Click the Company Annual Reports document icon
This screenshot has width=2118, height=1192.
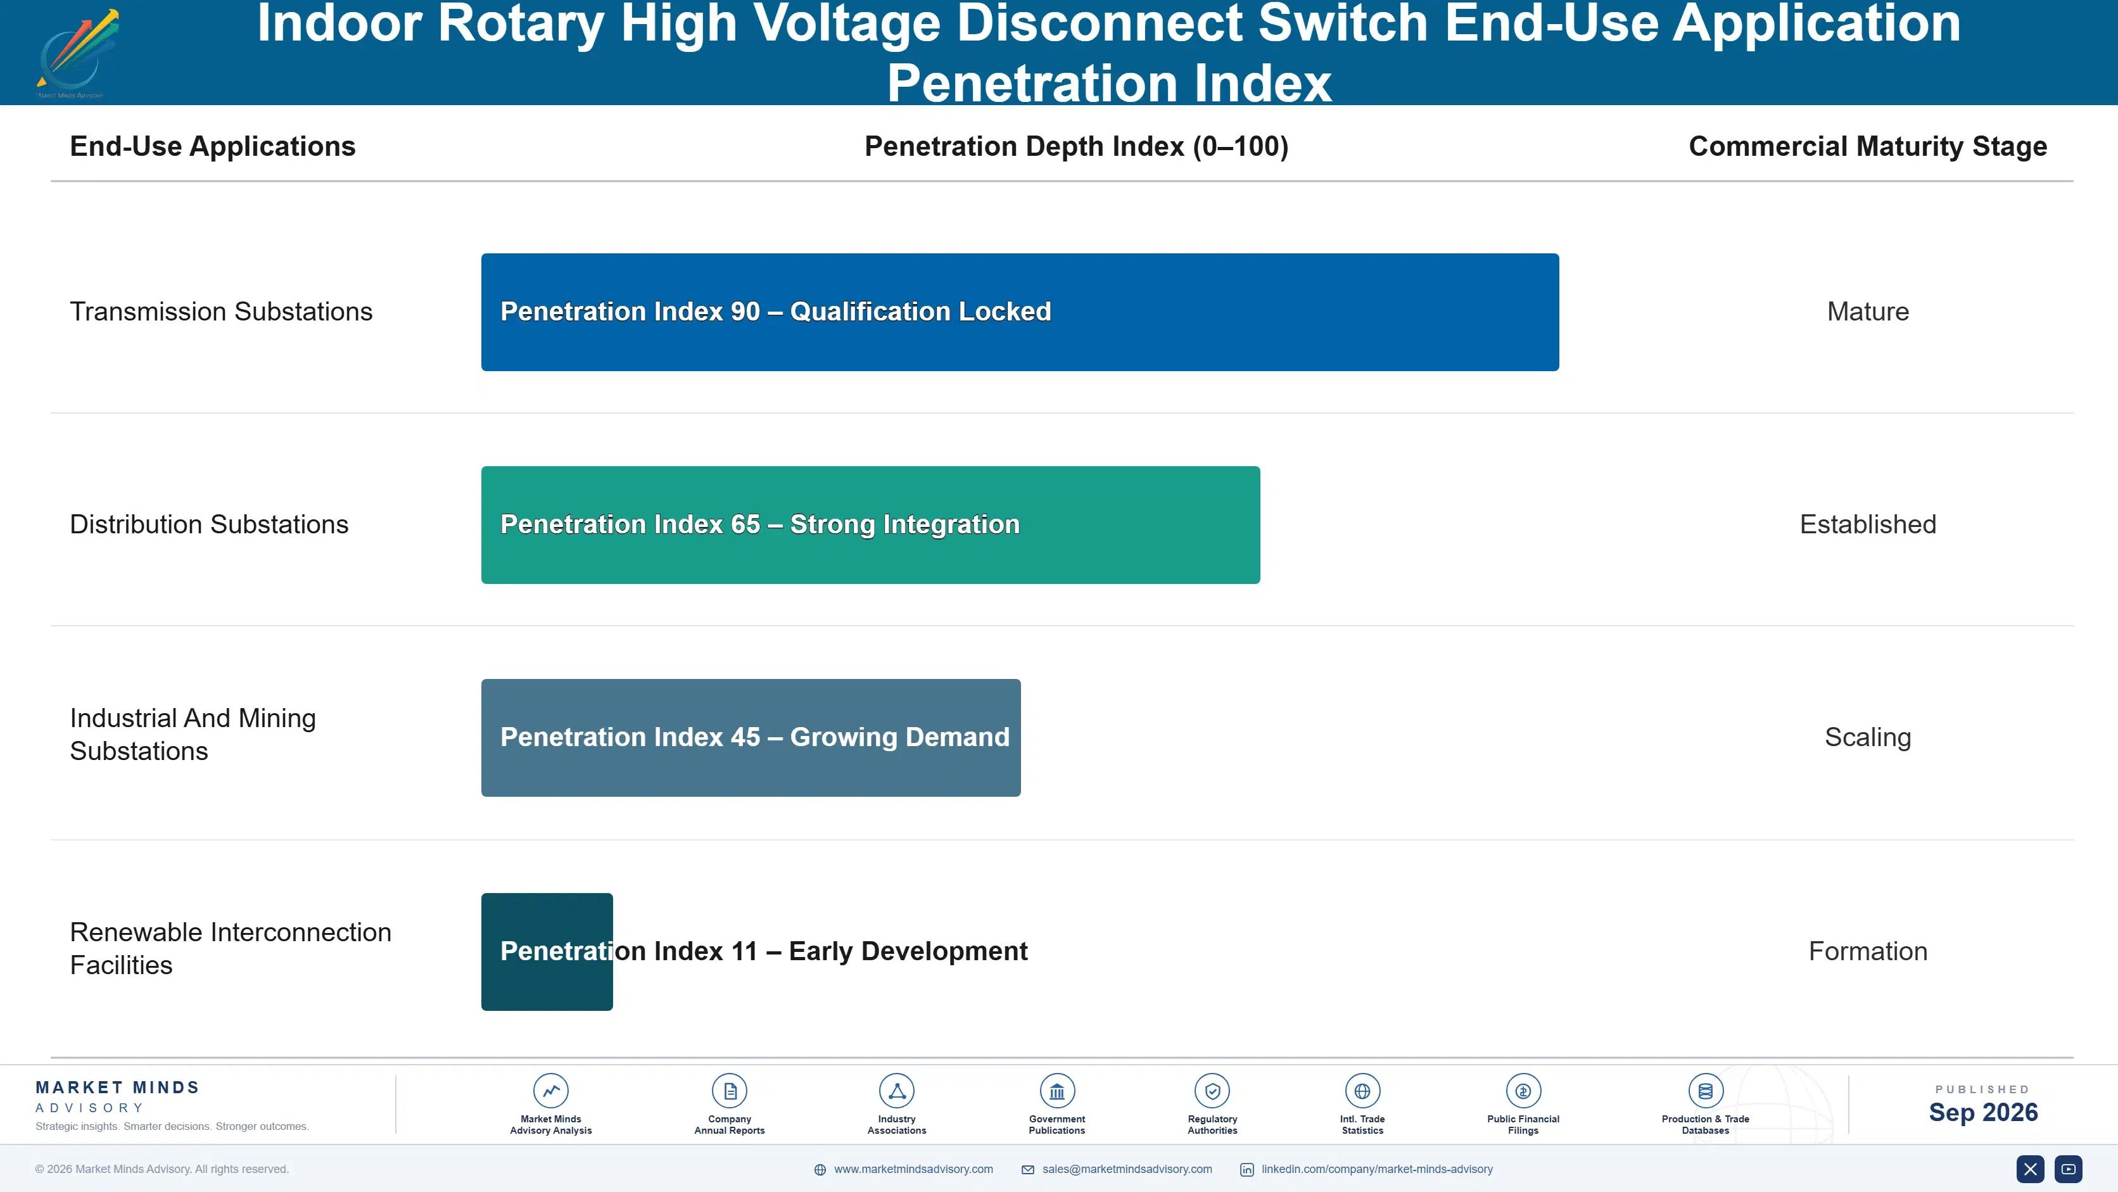pyautogui.click(x=729, y=1091)
